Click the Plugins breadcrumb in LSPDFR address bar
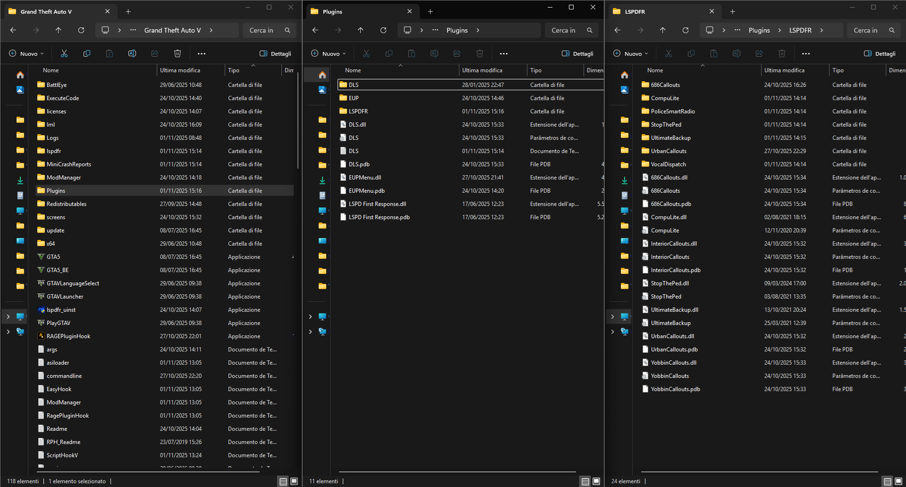Image resolution: width=906 pixels, height=487 pixels. pyautogui.click(x=759, y=30)
